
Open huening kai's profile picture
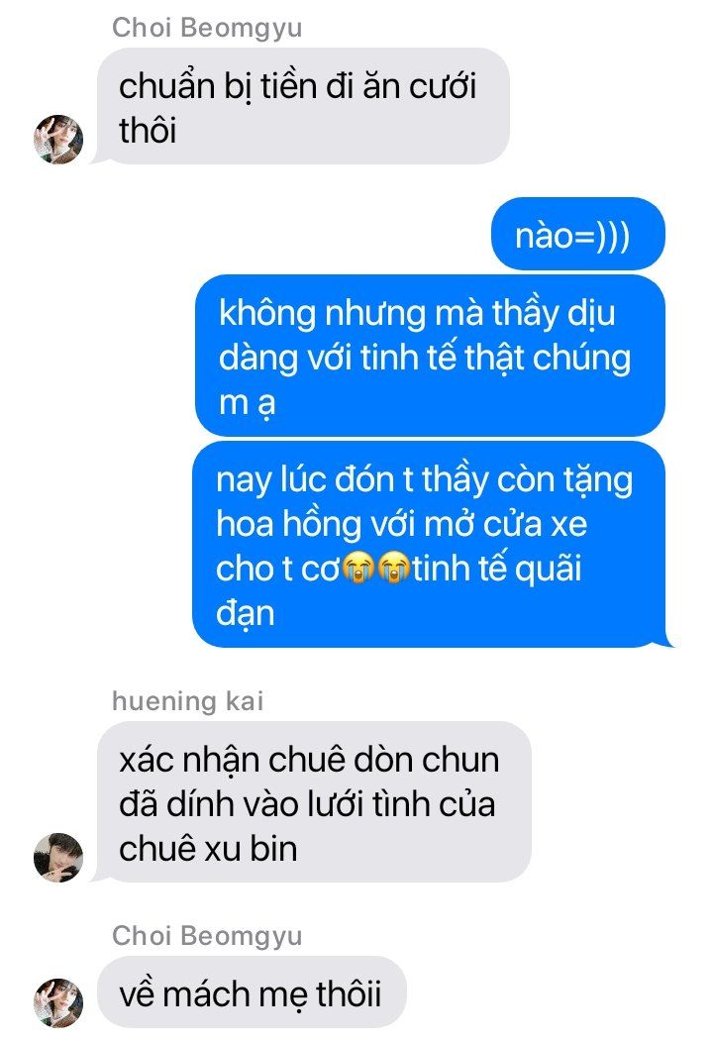pos(58,857)
